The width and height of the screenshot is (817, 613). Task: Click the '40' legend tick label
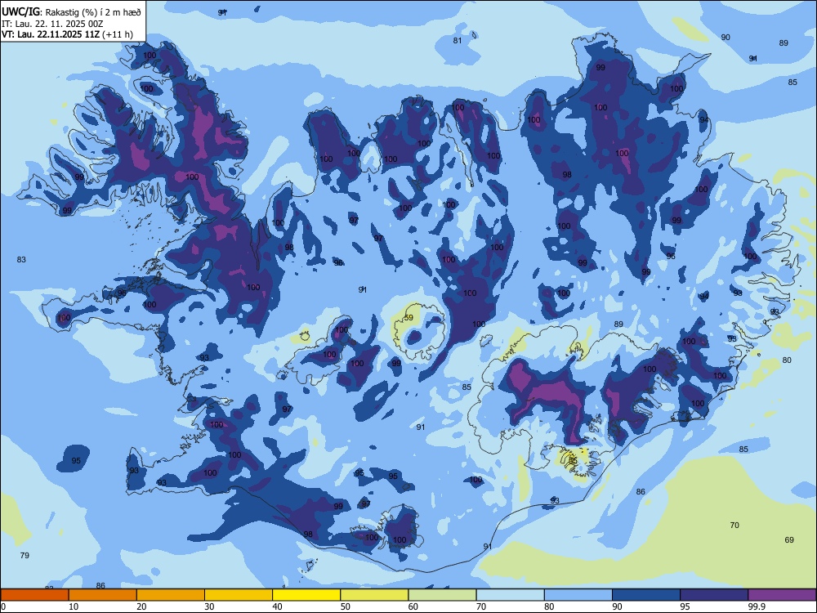(278, 606)
